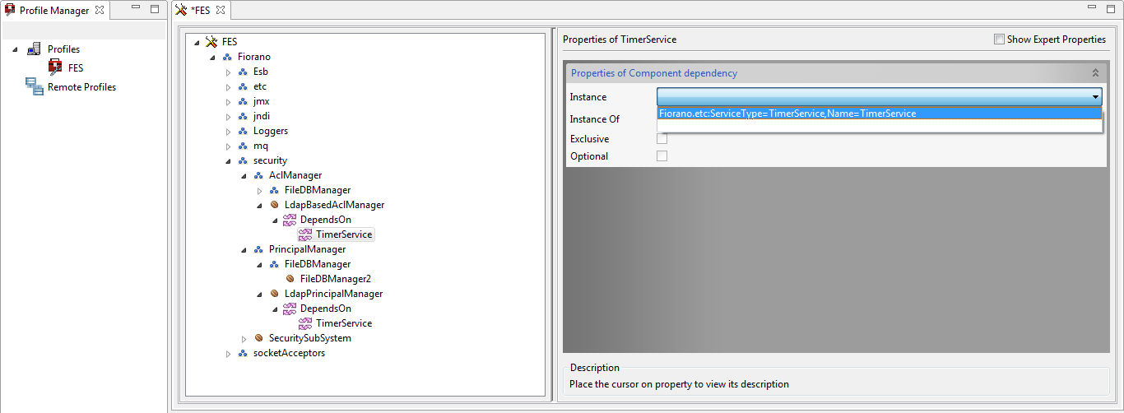
Task: Click the FES root tools icon in tree
Action: coord(211,42)
